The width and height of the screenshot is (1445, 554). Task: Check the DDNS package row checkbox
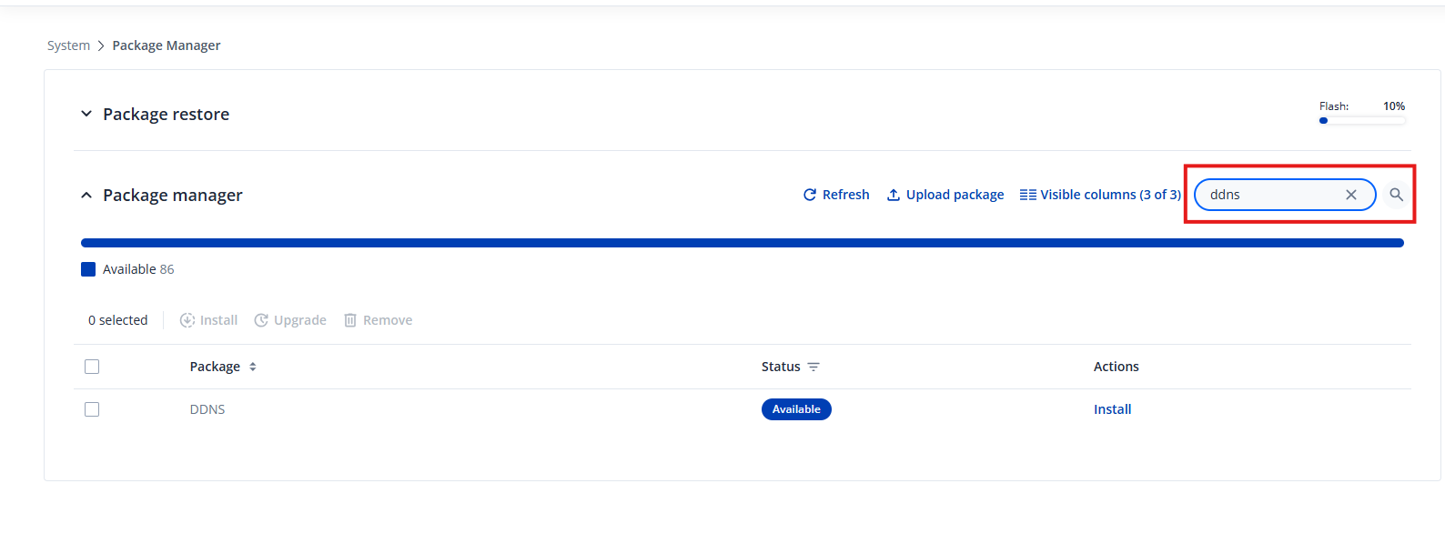92,409
